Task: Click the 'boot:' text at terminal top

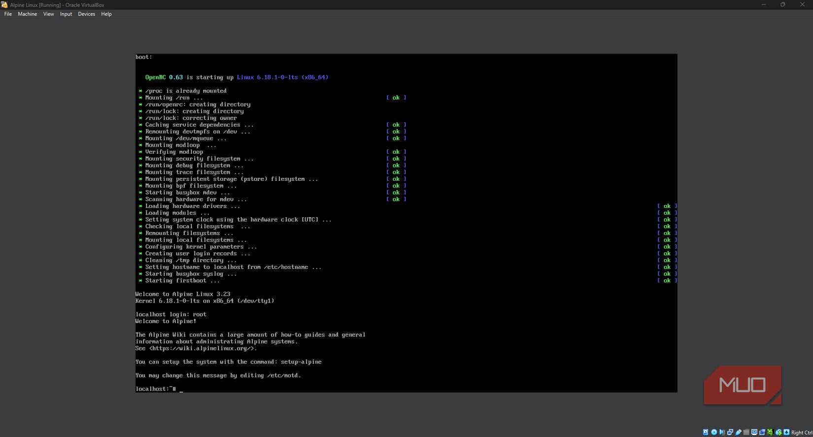Action: click(144, 57)
